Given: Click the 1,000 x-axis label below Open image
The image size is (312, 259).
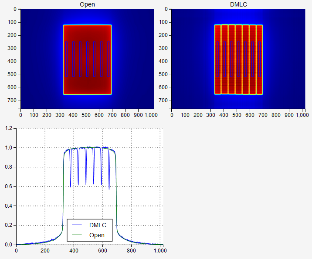Looking at the screenshot, I should (151, 115).
